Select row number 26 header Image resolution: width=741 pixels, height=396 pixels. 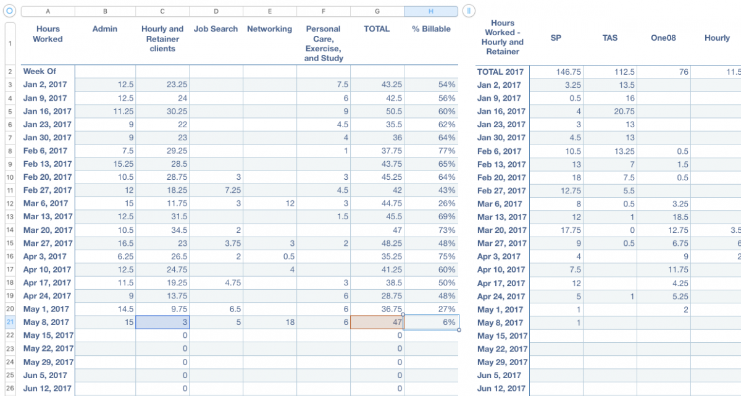click(x=10, y=388)
